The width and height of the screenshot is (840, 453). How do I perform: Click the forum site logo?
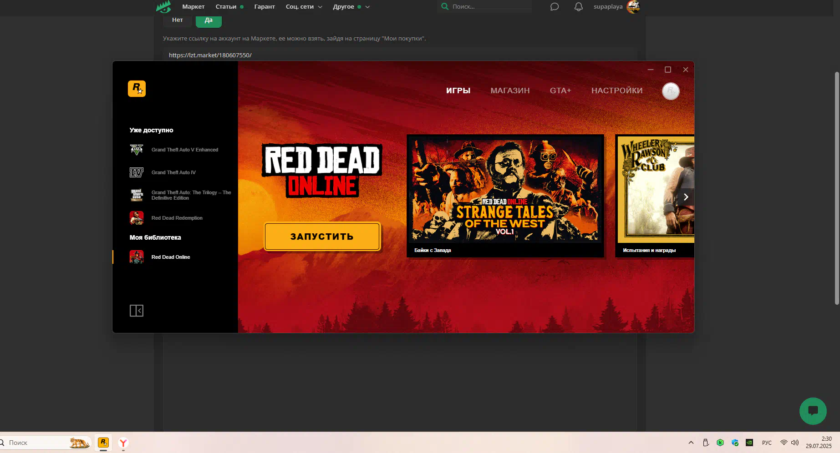(x=163, y=7)
